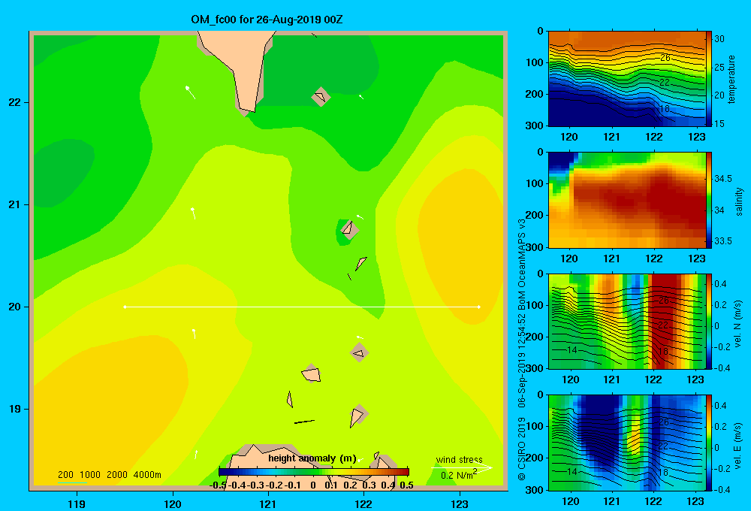
Task: Click the eastward velocity section panel
Action: coord(626,443)
